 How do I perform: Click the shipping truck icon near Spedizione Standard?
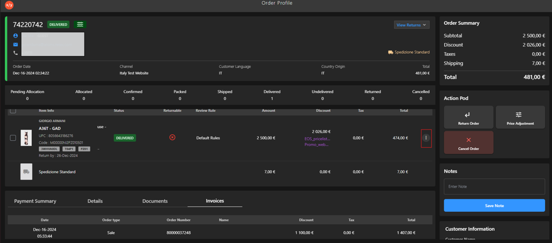pyautogui.click(x=390, y=52)
